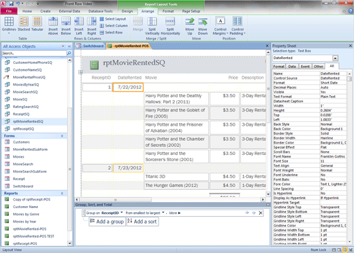The height and width of the screenshot is (253, 354).
Task: Open the Access Help icon
Action: 351,11
